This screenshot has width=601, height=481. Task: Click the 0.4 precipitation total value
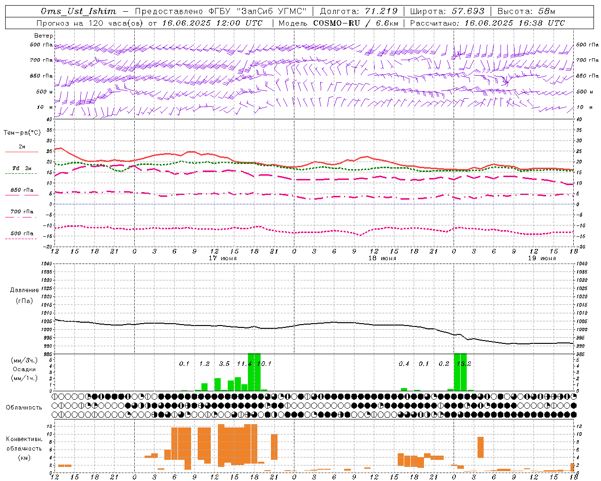click(x=404, y=364)
